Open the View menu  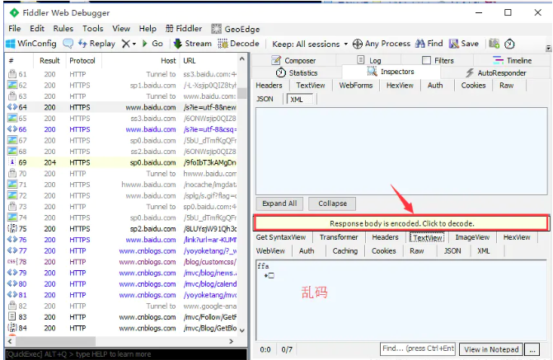click(x=121, y=29)
